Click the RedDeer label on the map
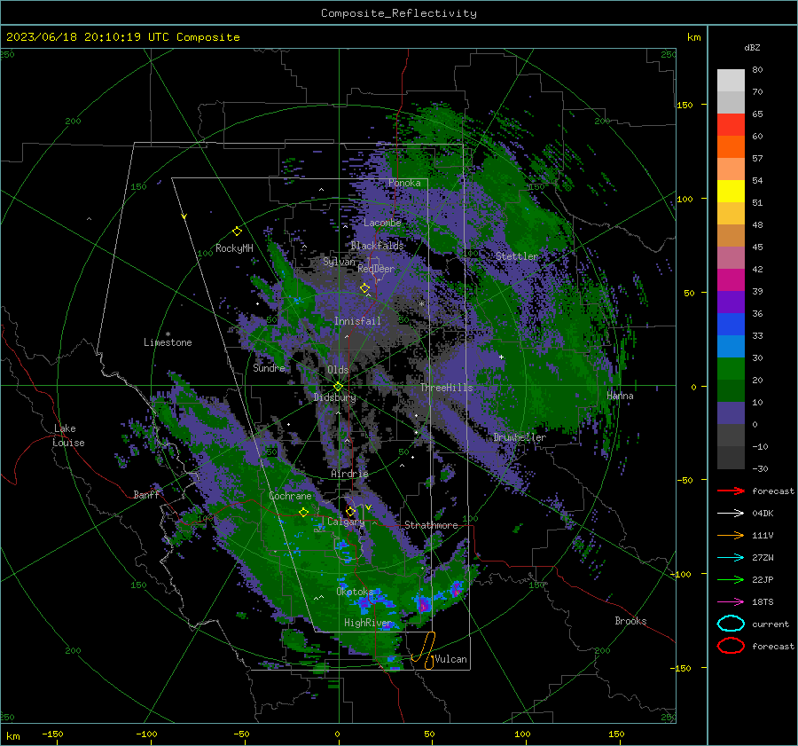 (x=376, y=269)
